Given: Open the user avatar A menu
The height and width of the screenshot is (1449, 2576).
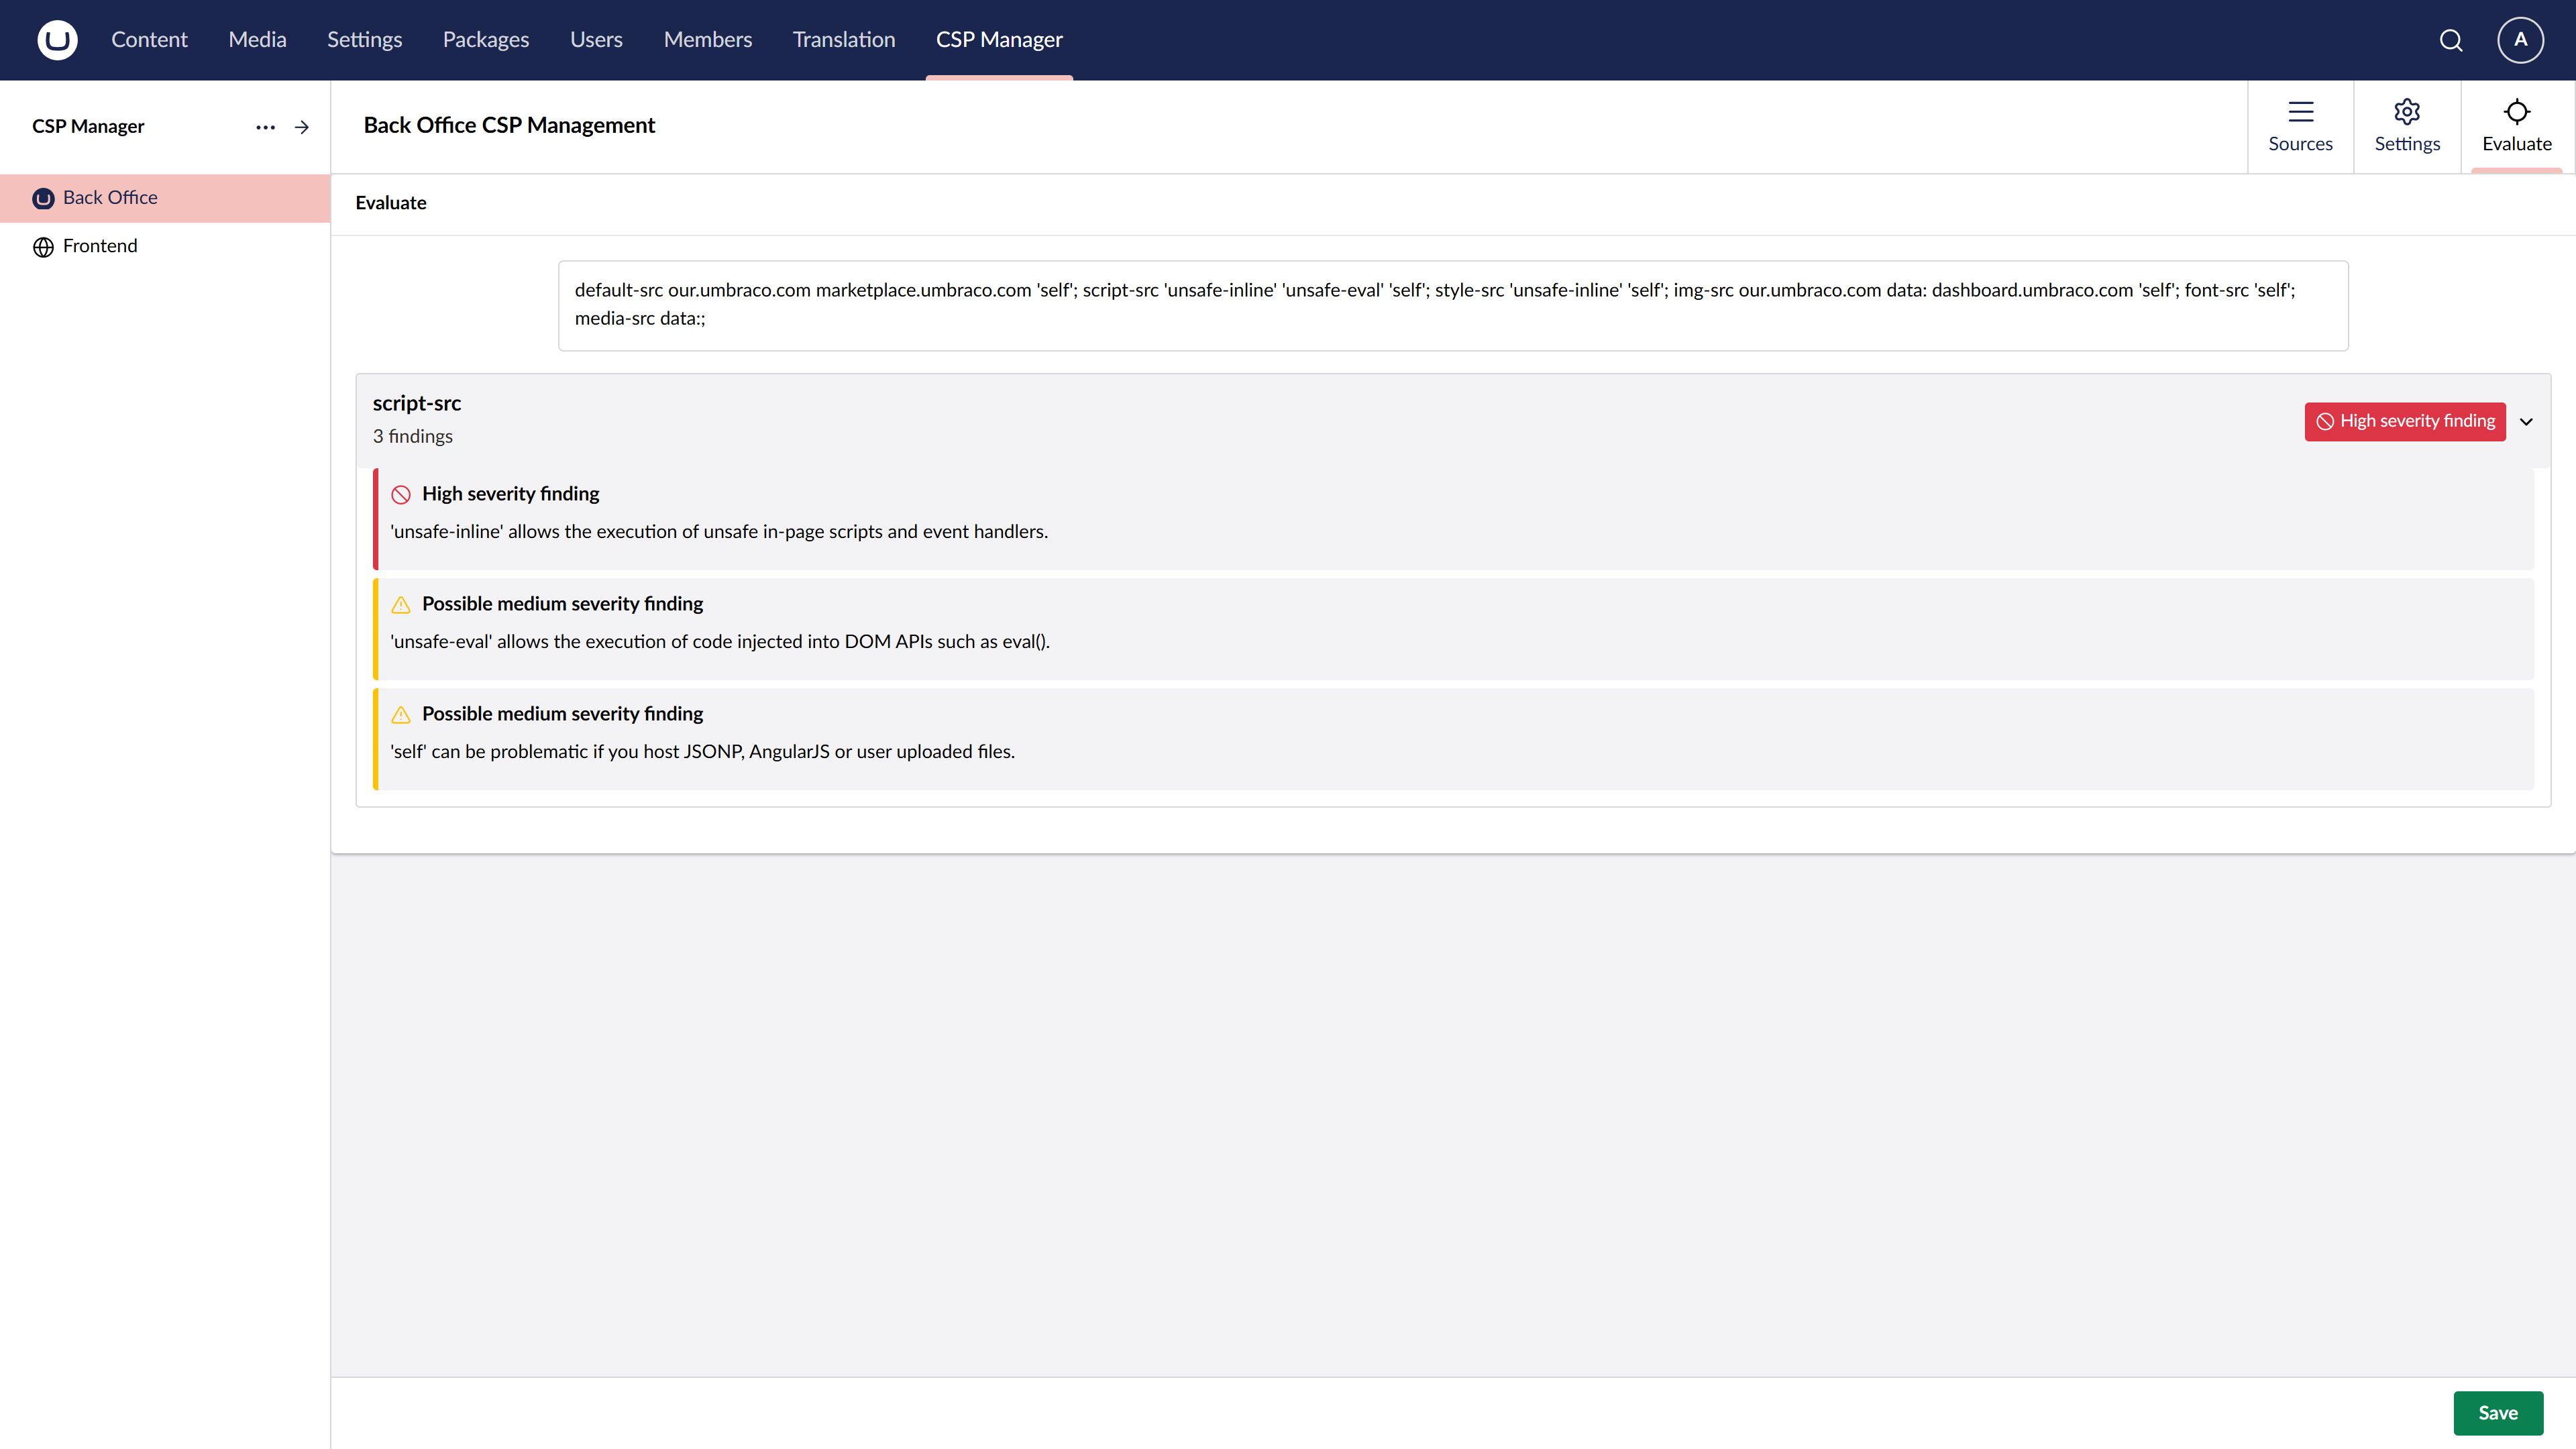Looking at the screenshot, I should pos(2520,40).
